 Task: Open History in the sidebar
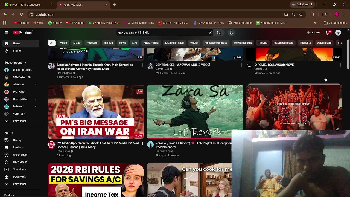point(21,140)
